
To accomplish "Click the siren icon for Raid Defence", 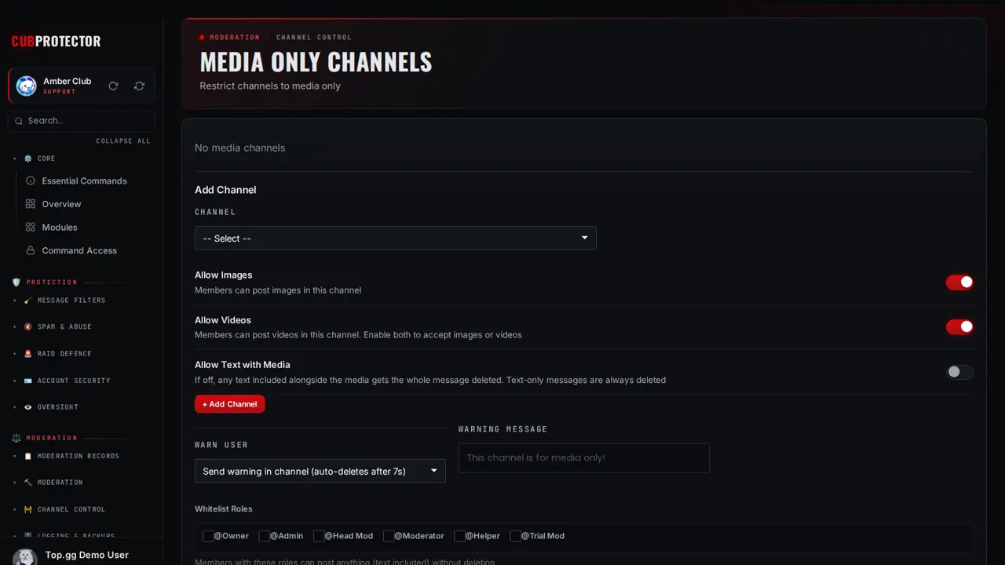I will (x=28, y=354).
